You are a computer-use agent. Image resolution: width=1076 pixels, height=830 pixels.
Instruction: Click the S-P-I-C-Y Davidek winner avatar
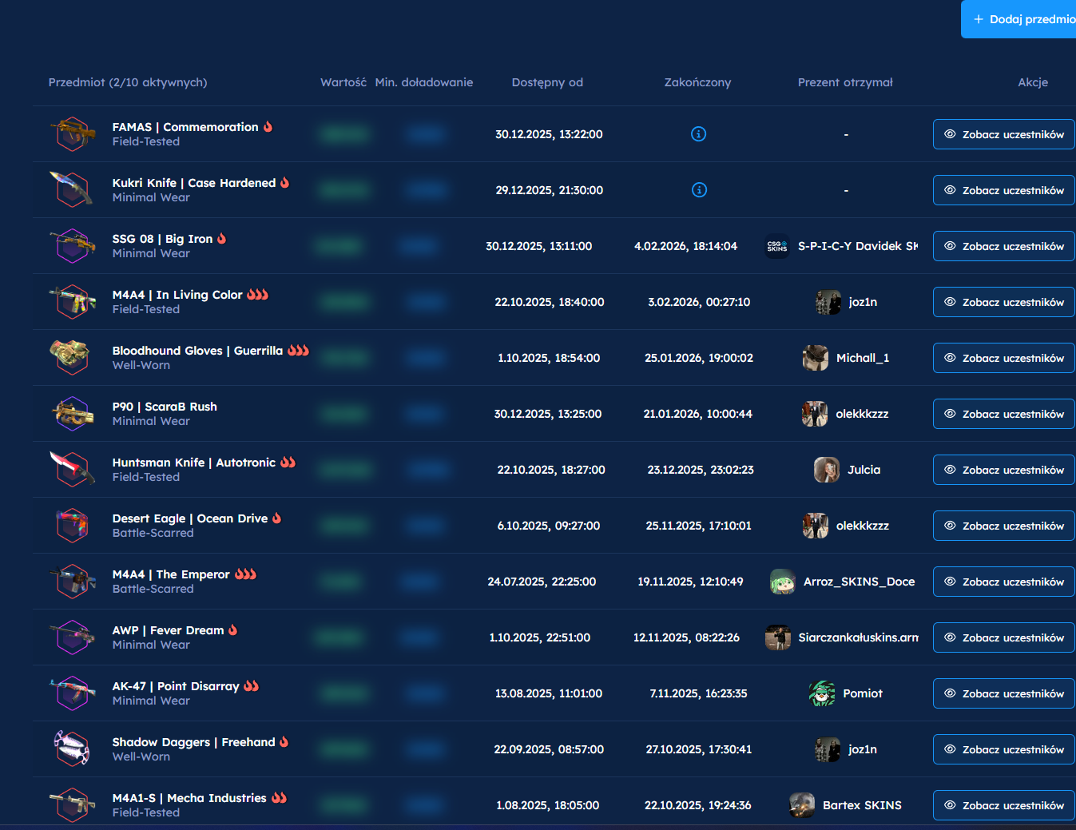coord(777,246)
